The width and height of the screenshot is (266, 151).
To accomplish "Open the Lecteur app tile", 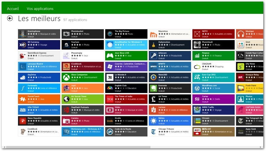I will point(170,110).
